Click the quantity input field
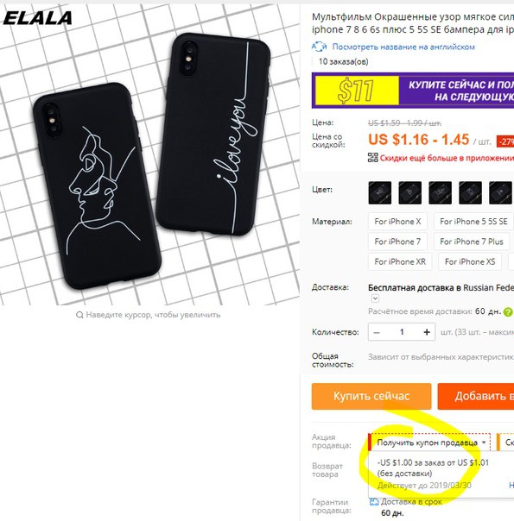The image size is (514, 521). pyautogui.click(x=402, y=332)
